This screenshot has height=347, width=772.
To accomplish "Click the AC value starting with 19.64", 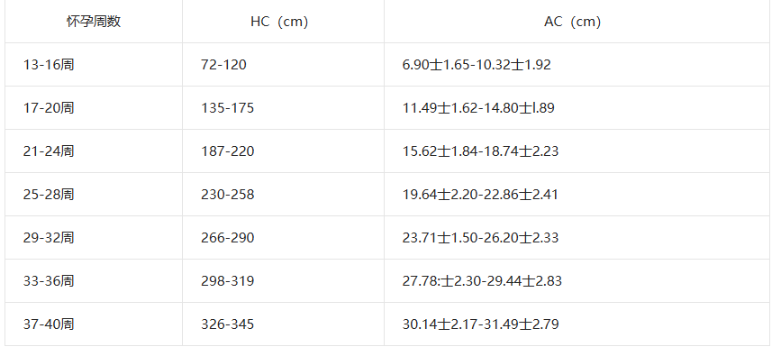I will click(x=480, y=194).
